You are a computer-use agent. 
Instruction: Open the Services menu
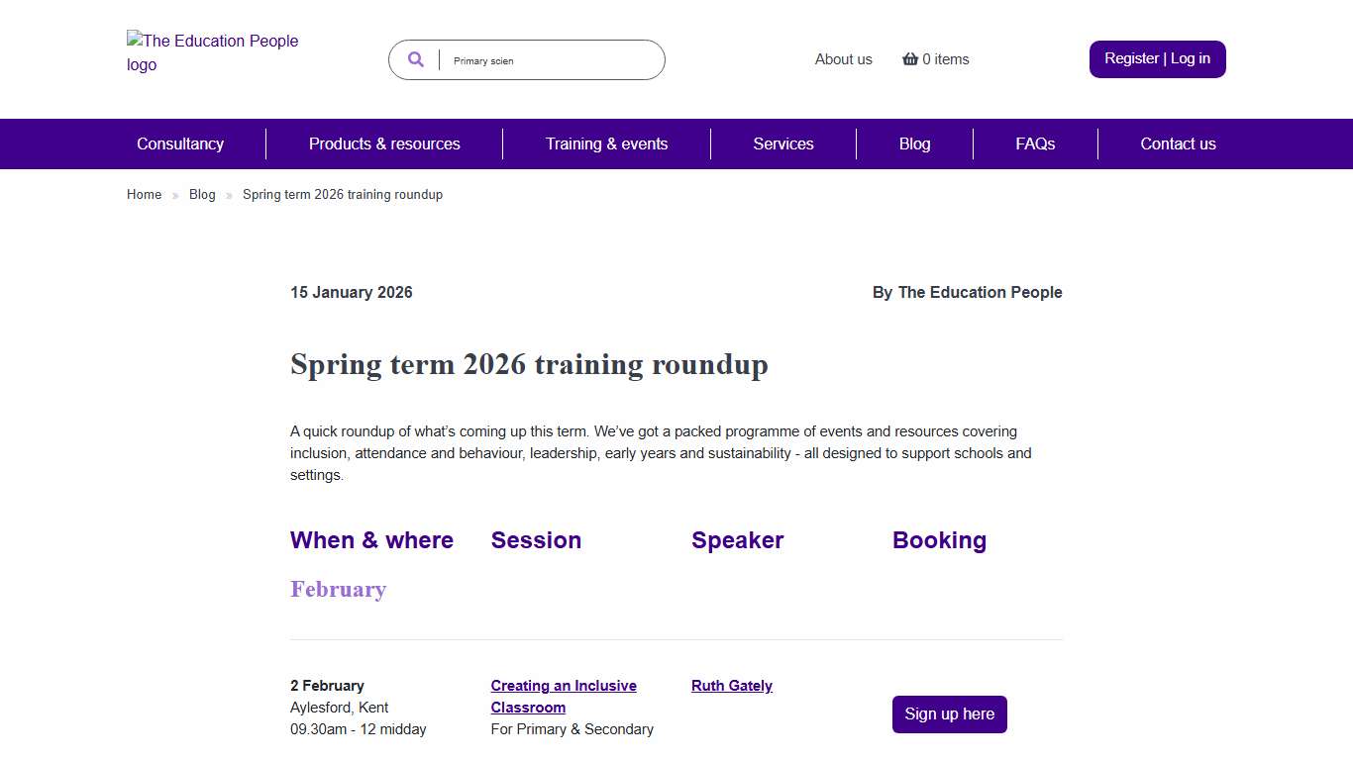(x=782, y=143)
